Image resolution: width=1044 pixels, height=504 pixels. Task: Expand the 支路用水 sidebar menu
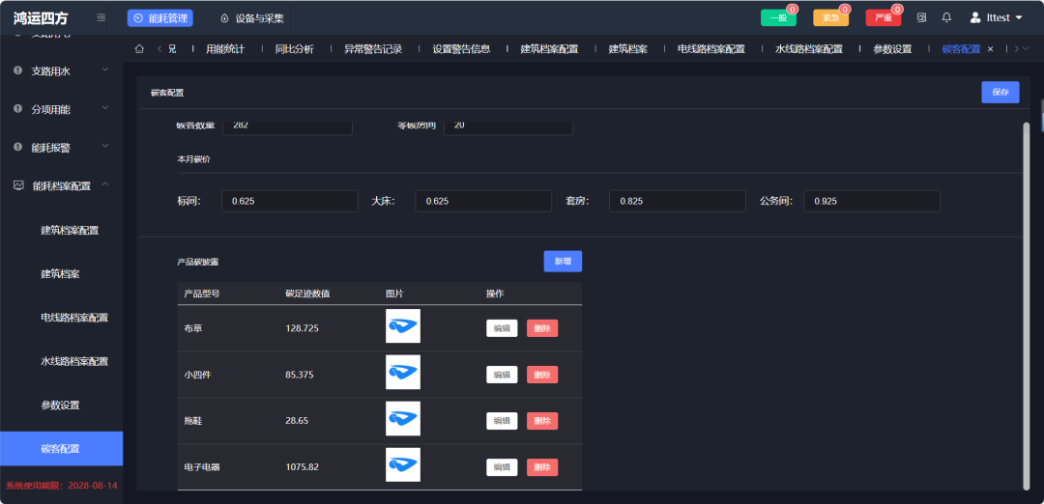(61, 70)
